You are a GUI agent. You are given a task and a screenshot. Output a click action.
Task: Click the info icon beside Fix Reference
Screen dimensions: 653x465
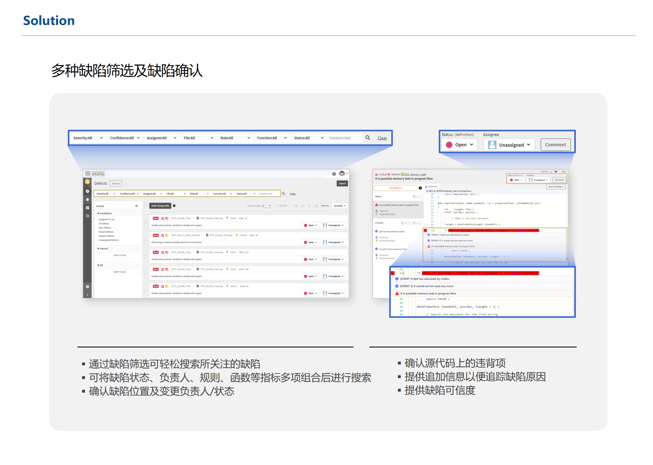point(420,188)
